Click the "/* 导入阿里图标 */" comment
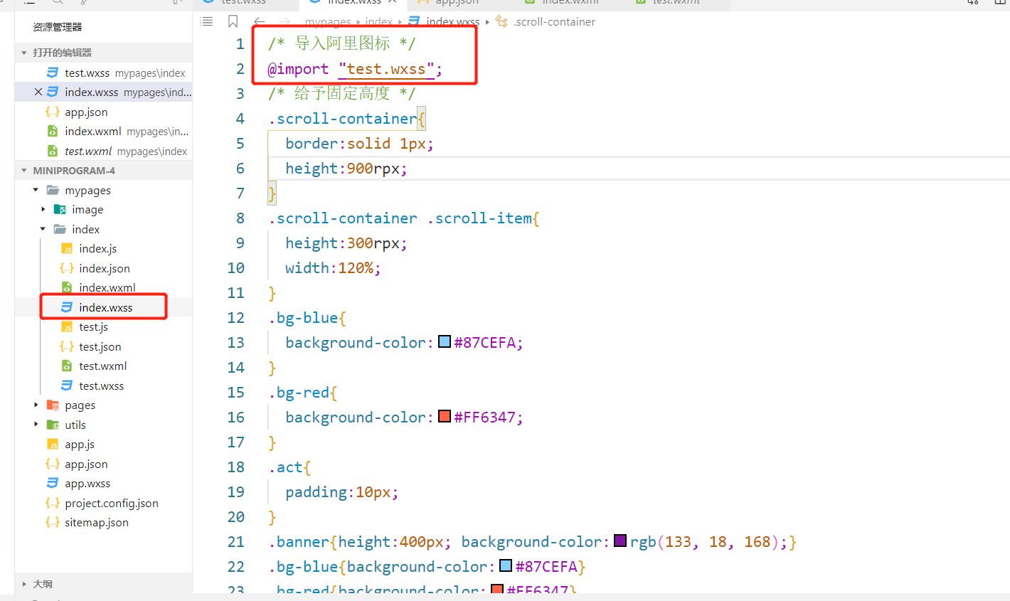Image resolution: width=1010 pixels, height=601 pixels. point(341,44)
